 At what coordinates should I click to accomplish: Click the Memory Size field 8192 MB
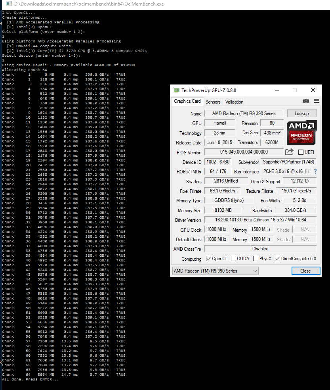(223, 210)
